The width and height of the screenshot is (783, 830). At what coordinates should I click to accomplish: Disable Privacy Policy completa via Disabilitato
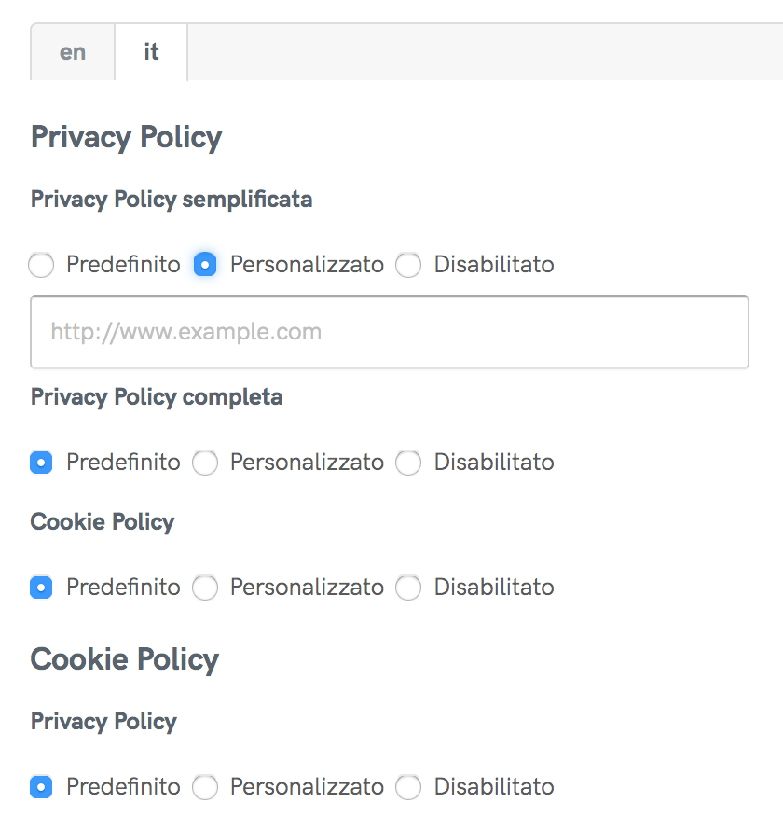(408, 463)
